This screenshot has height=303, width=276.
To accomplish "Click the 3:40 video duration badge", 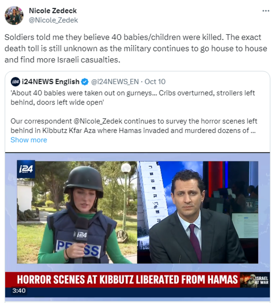I will click(19, 291).
